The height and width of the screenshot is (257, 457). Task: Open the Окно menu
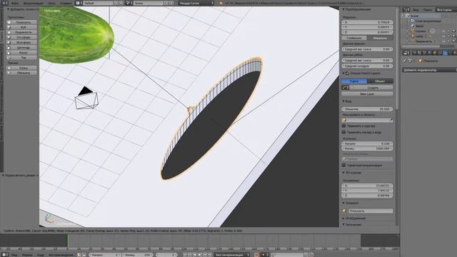(51, 3)
